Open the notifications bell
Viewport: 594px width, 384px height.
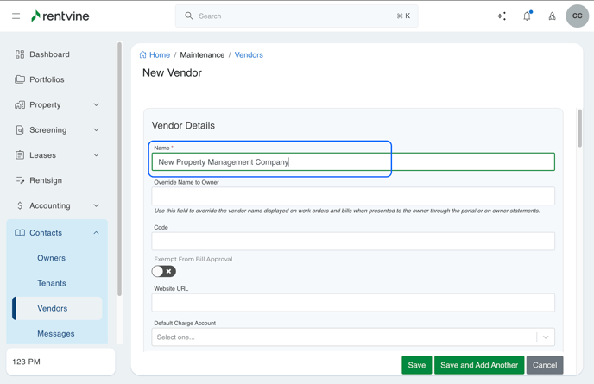(x=527, y=16)
